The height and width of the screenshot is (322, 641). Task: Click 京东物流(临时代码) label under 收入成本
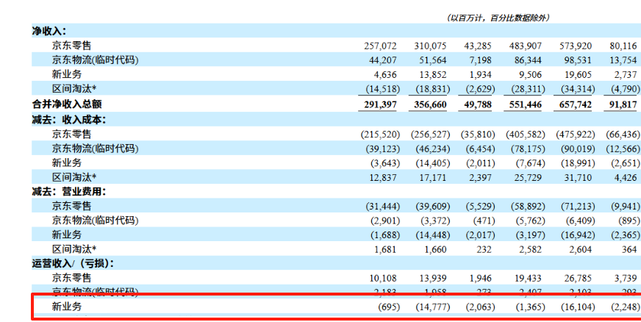pos(96,149)
